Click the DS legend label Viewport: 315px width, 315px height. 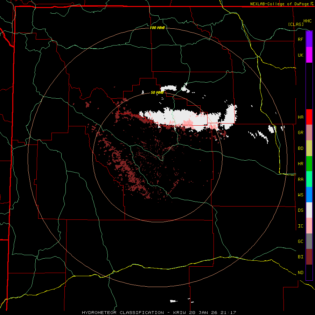point(300,210)
